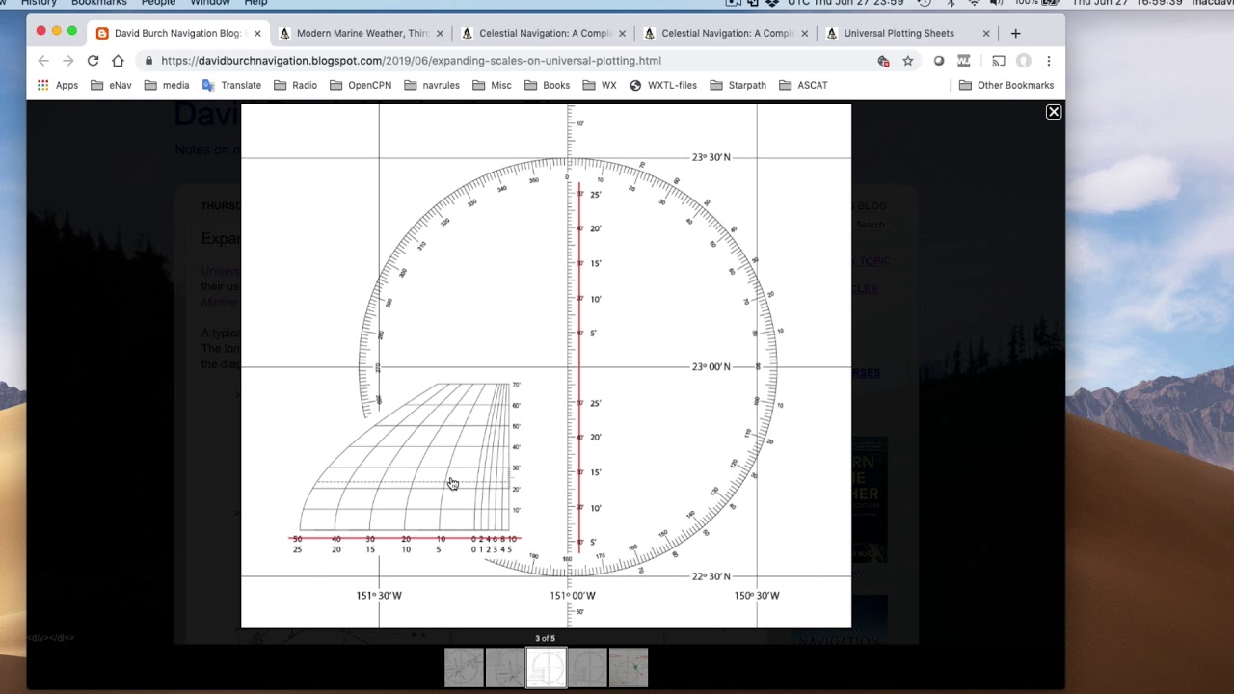1234x694 pixels.
Task: Close the Celestial Navigation tab beside Modern Marine Weather
Action: 622,33
